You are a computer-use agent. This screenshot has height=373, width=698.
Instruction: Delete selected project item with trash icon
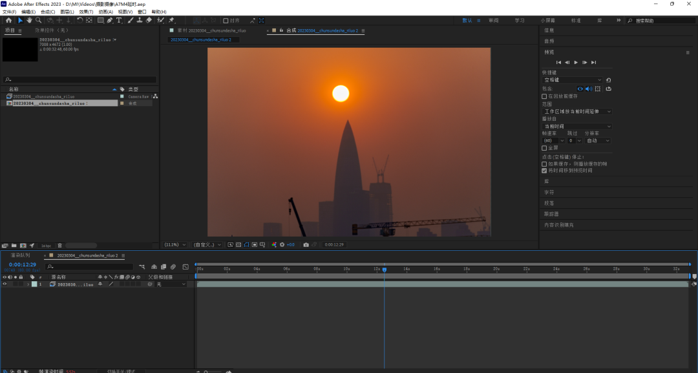coord(59,246)
